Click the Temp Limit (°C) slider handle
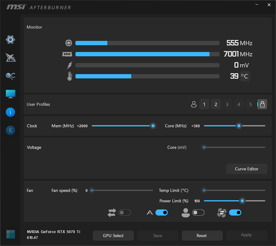The width and height of the screenshot is (276, 246). [x=204, y=190]
